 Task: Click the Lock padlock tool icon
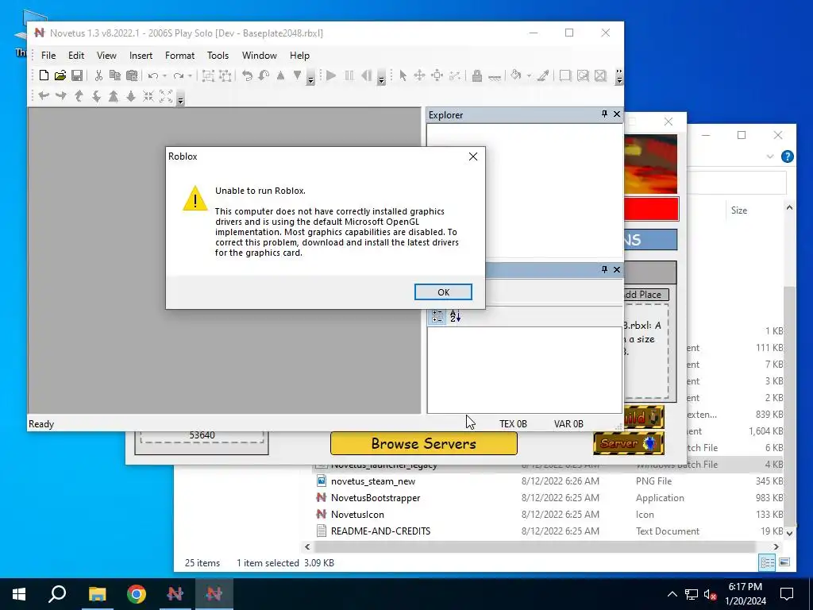coord(477,75)
